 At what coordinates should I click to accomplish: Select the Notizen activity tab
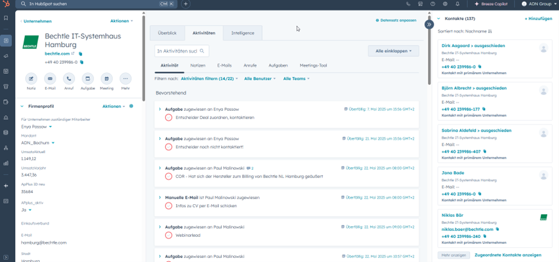coord(198,65)
